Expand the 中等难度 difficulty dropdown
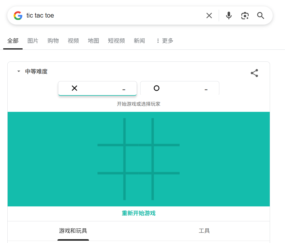 32,71
